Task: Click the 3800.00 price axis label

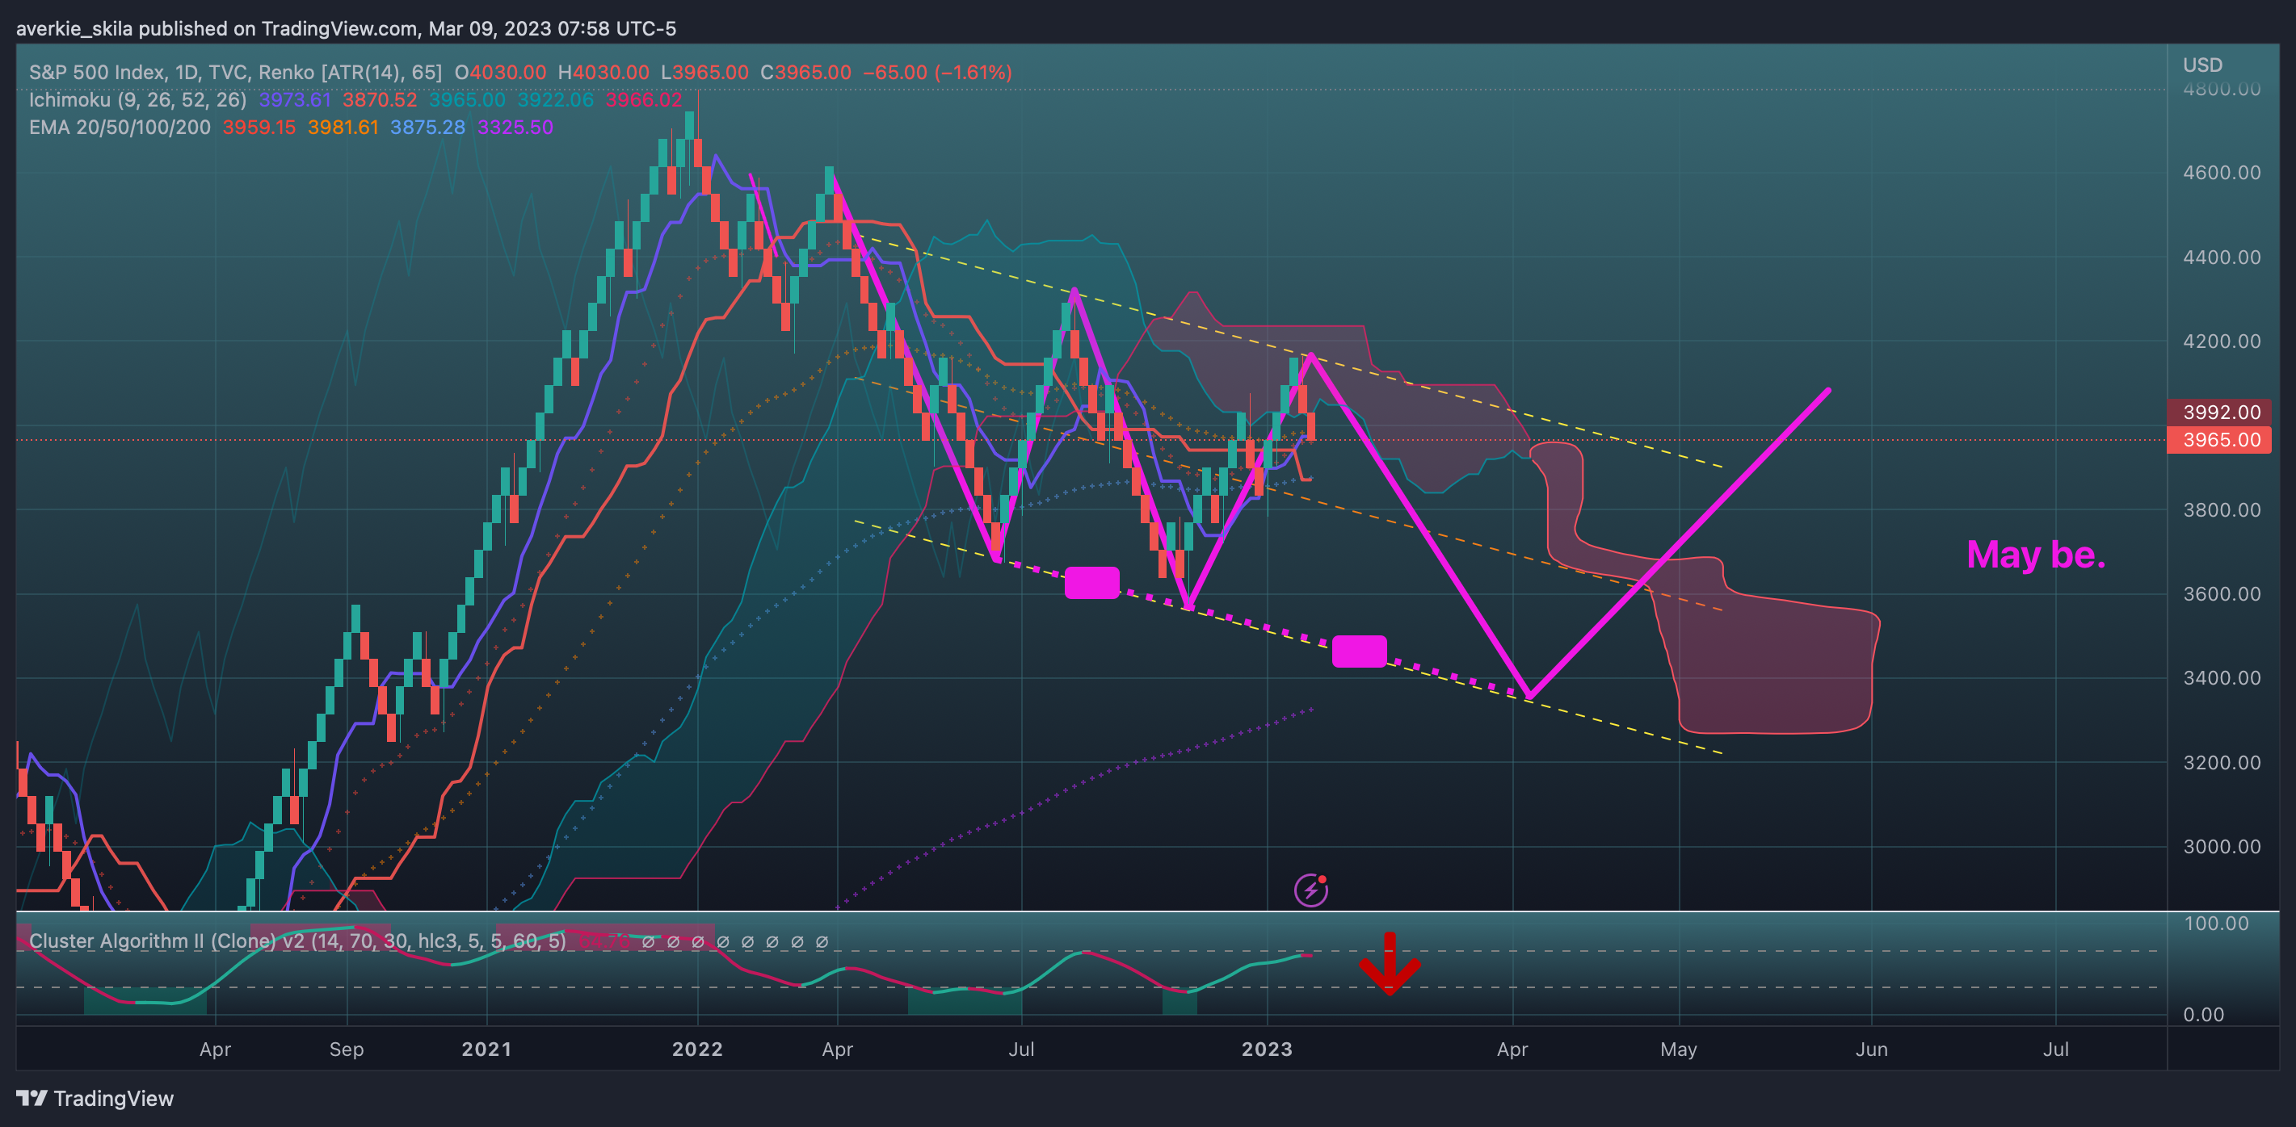Action: click(x=2221, y=510)
